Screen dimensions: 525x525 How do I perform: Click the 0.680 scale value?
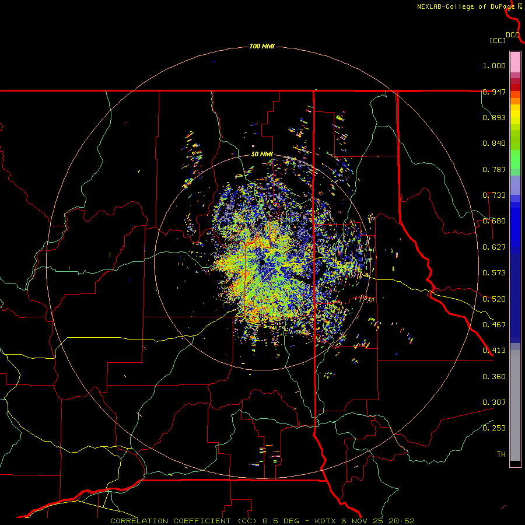coord(494,221)
